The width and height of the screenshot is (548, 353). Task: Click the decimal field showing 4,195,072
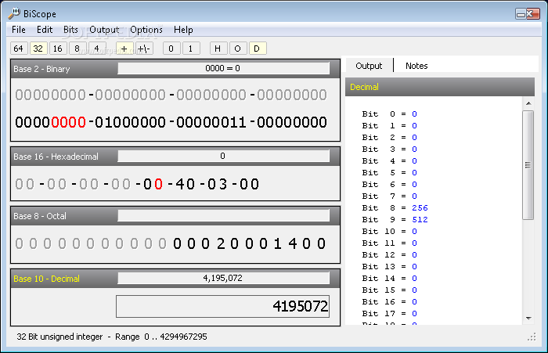tap(223, 278)
